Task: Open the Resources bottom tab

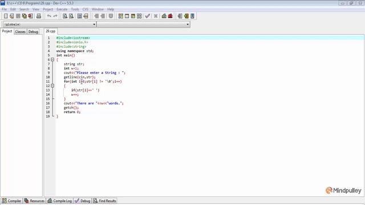Action: pos(34,201)
